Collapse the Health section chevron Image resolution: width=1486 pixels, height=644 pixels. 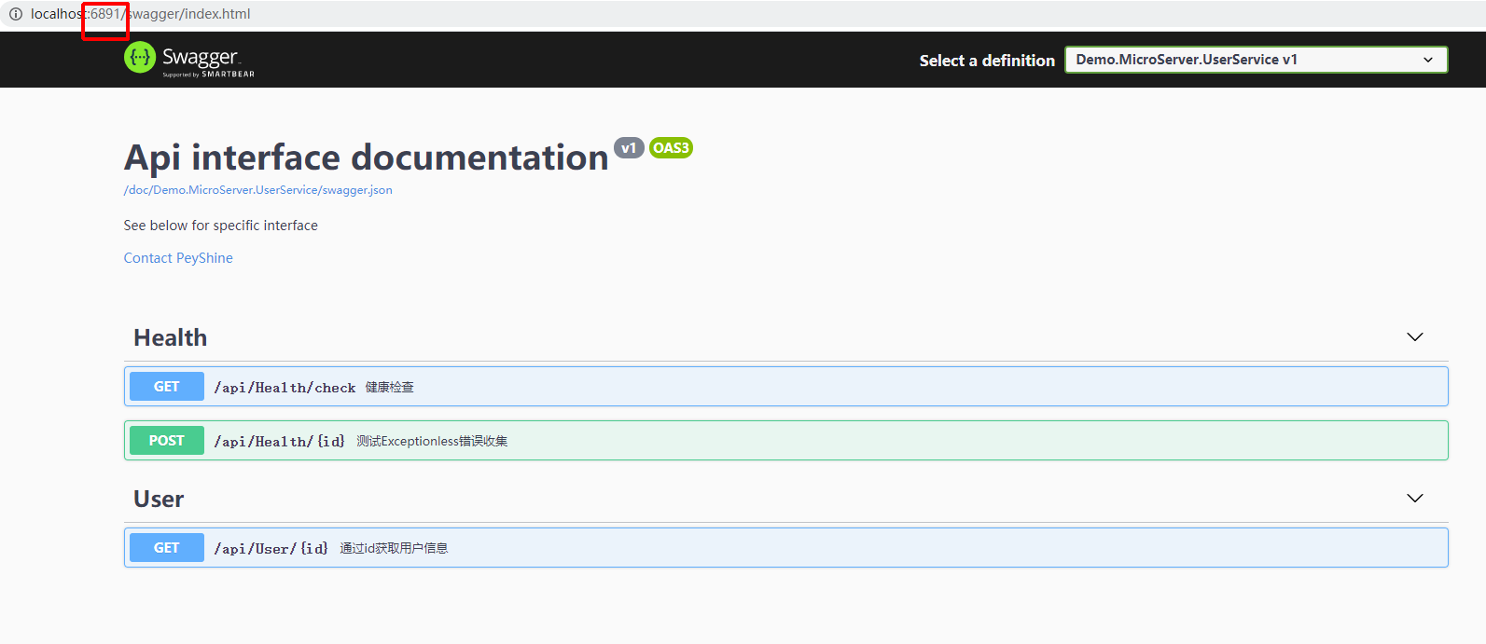point(1415,337)
